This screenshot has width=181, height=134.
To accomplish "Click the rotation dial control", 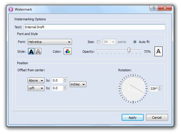I will point(133,89).
